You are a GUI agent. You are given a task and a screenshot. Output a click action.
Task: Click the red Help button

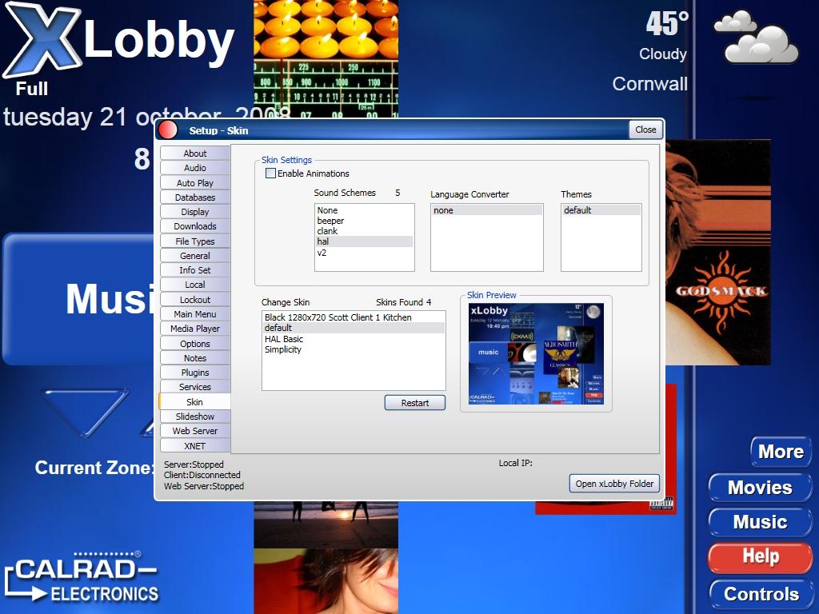click(760, 556)
